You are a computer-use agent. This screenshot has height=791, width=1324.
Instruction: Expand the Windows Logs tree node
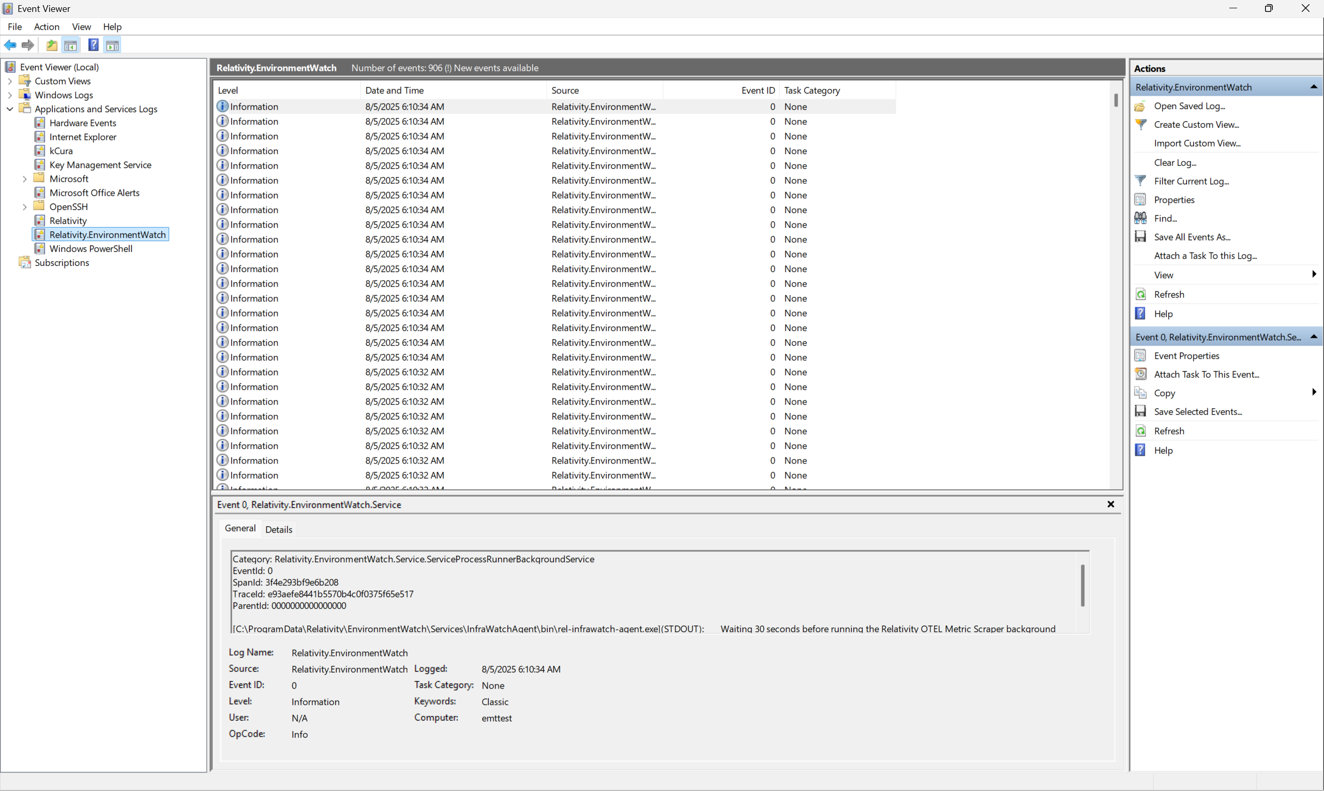(10, 95)
